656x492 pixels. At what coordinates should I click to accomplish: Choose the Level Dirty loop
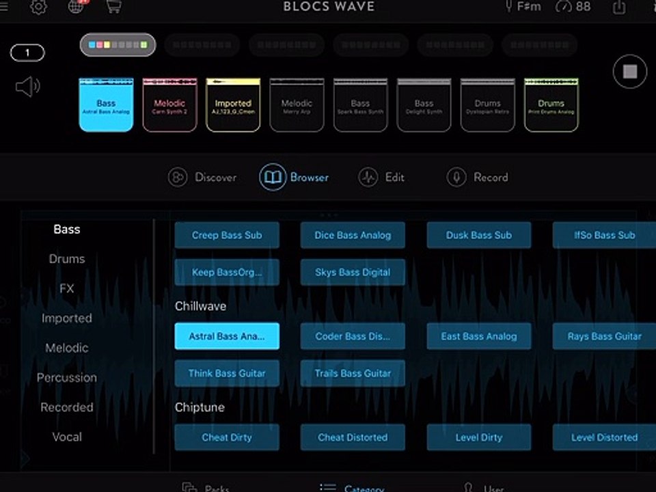point(479,437)
